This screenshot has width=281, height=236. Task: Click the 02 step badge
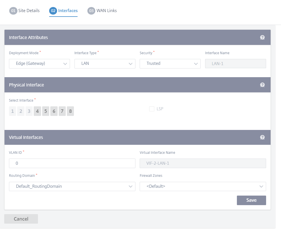[53, 11]
